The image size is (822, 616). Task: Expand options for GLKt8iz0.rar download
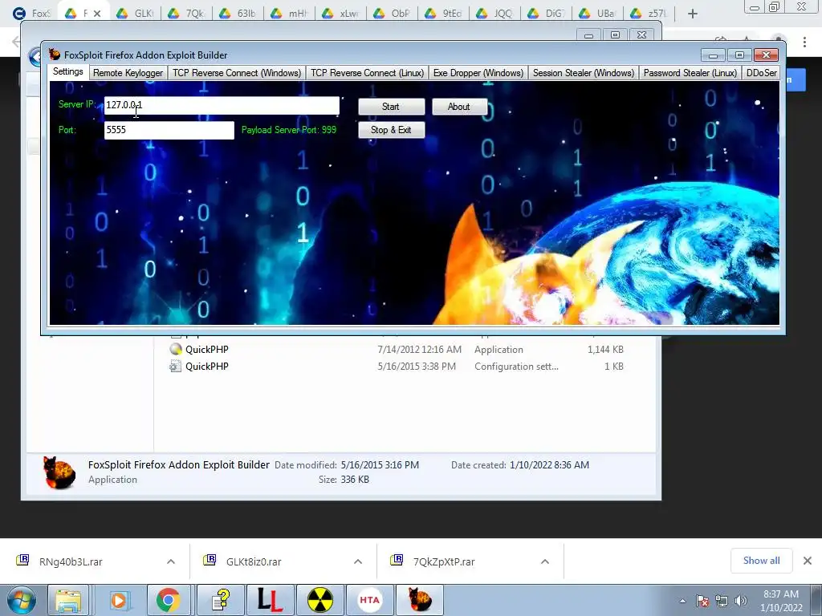(358, 561)
